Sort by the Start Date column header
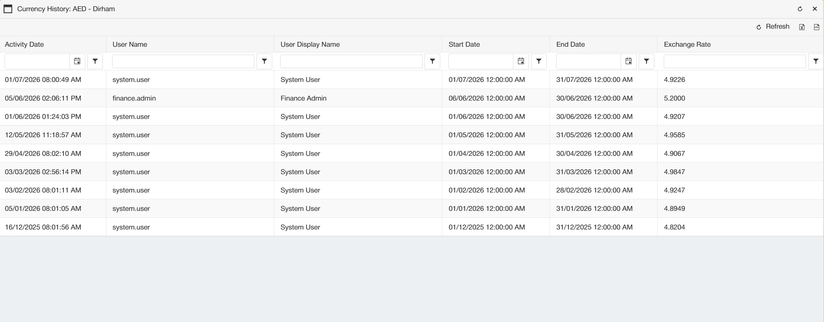824x322 pixels. pos(464,44)
